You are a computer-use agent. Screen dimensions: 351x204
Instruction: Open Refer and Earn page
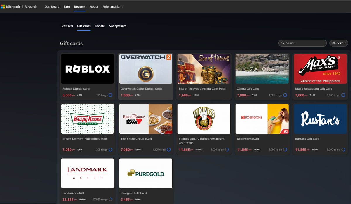(x=112, y=6)
